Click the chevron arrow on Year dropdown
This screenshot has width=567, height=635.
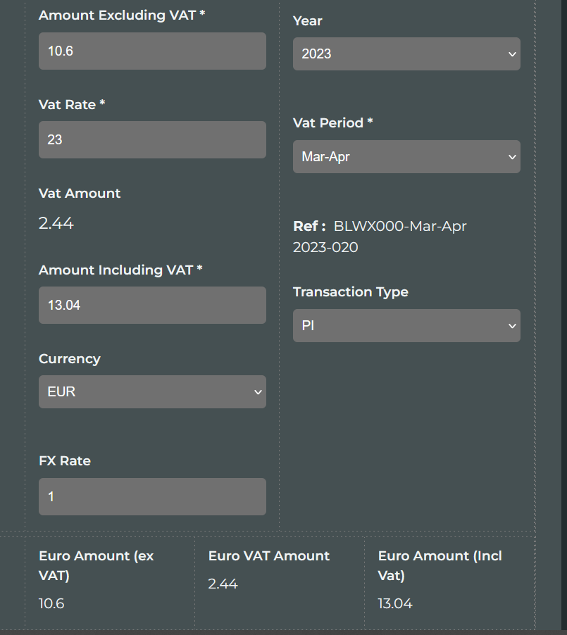click(x=512, y=54)
